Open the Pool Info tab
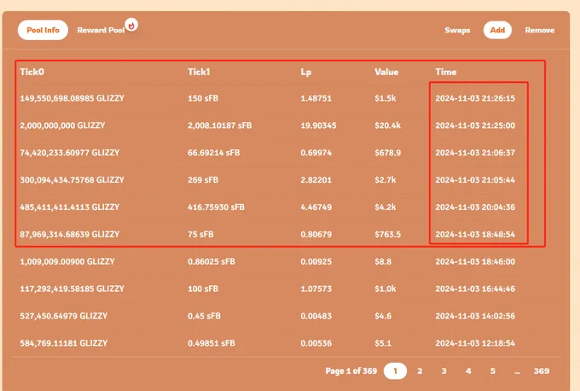 (43, 30)
